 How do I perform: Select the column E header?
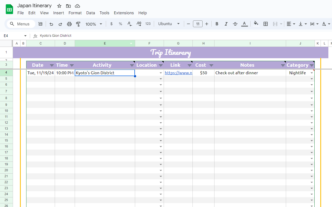click(x=105, y=43)
